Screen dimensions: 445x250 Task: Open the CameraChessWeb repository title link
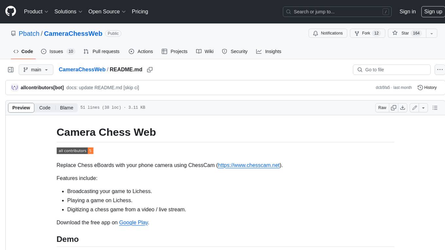pos(73,33)
